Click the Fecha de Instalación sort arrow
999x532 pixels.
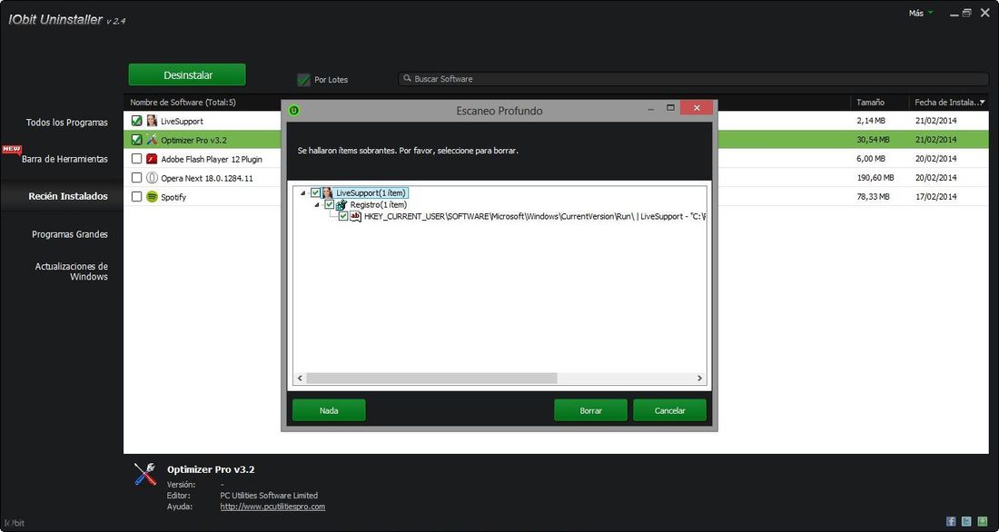tap(983, 102)
